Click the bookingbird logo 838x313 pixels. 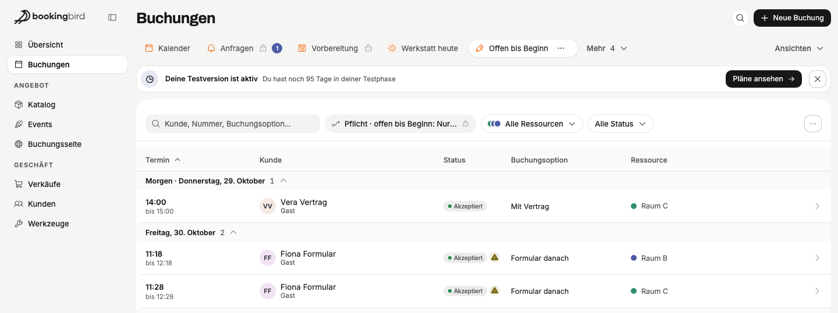49,17
